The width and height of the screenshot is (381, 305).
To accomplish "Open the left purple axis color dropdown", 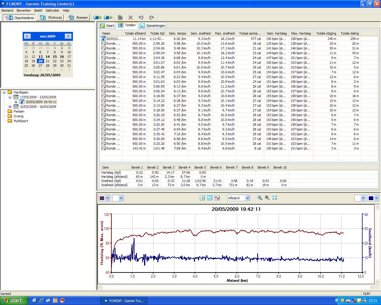I will coord(107,198).
